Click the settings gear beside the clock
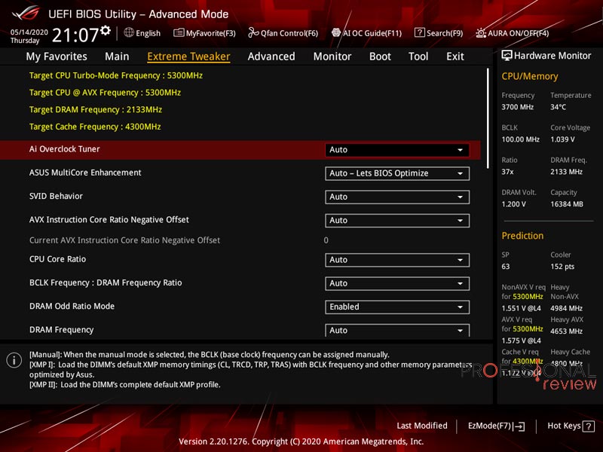The width and height of the screenshot is (603, 452). (x=106, y=31)
